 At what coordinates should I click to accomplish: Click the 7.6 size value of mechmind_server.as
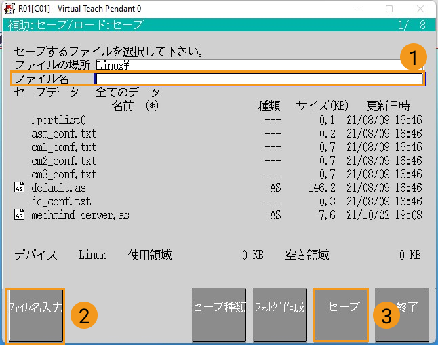327,215
